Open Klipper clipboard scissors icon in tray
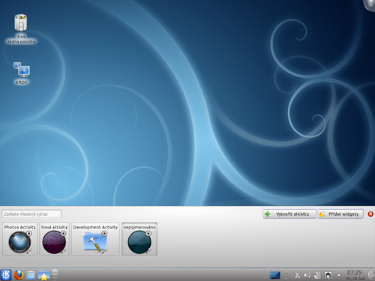375x281 pixels. [x=297, y=275]
